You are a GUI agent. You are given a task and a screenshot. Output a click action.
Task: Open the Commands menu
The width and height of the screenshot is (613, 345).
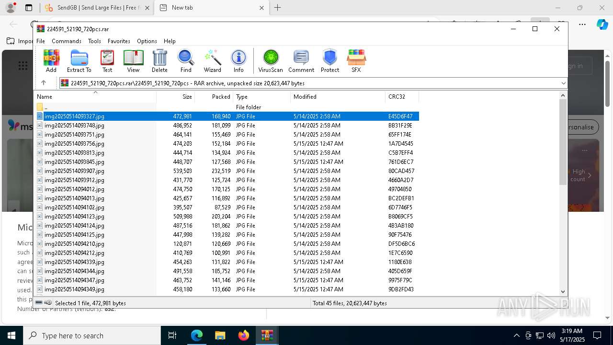(x=67, y=41)
